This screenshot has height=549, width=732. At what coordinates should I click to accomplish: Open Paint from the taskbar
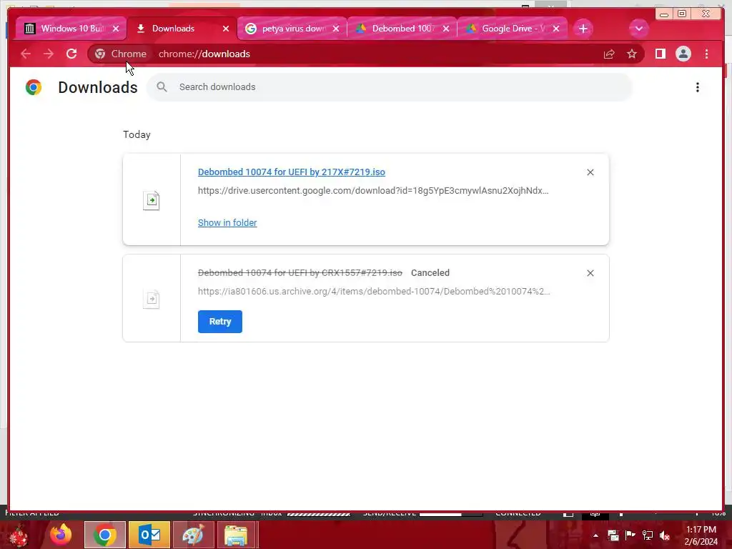[193, 535]
